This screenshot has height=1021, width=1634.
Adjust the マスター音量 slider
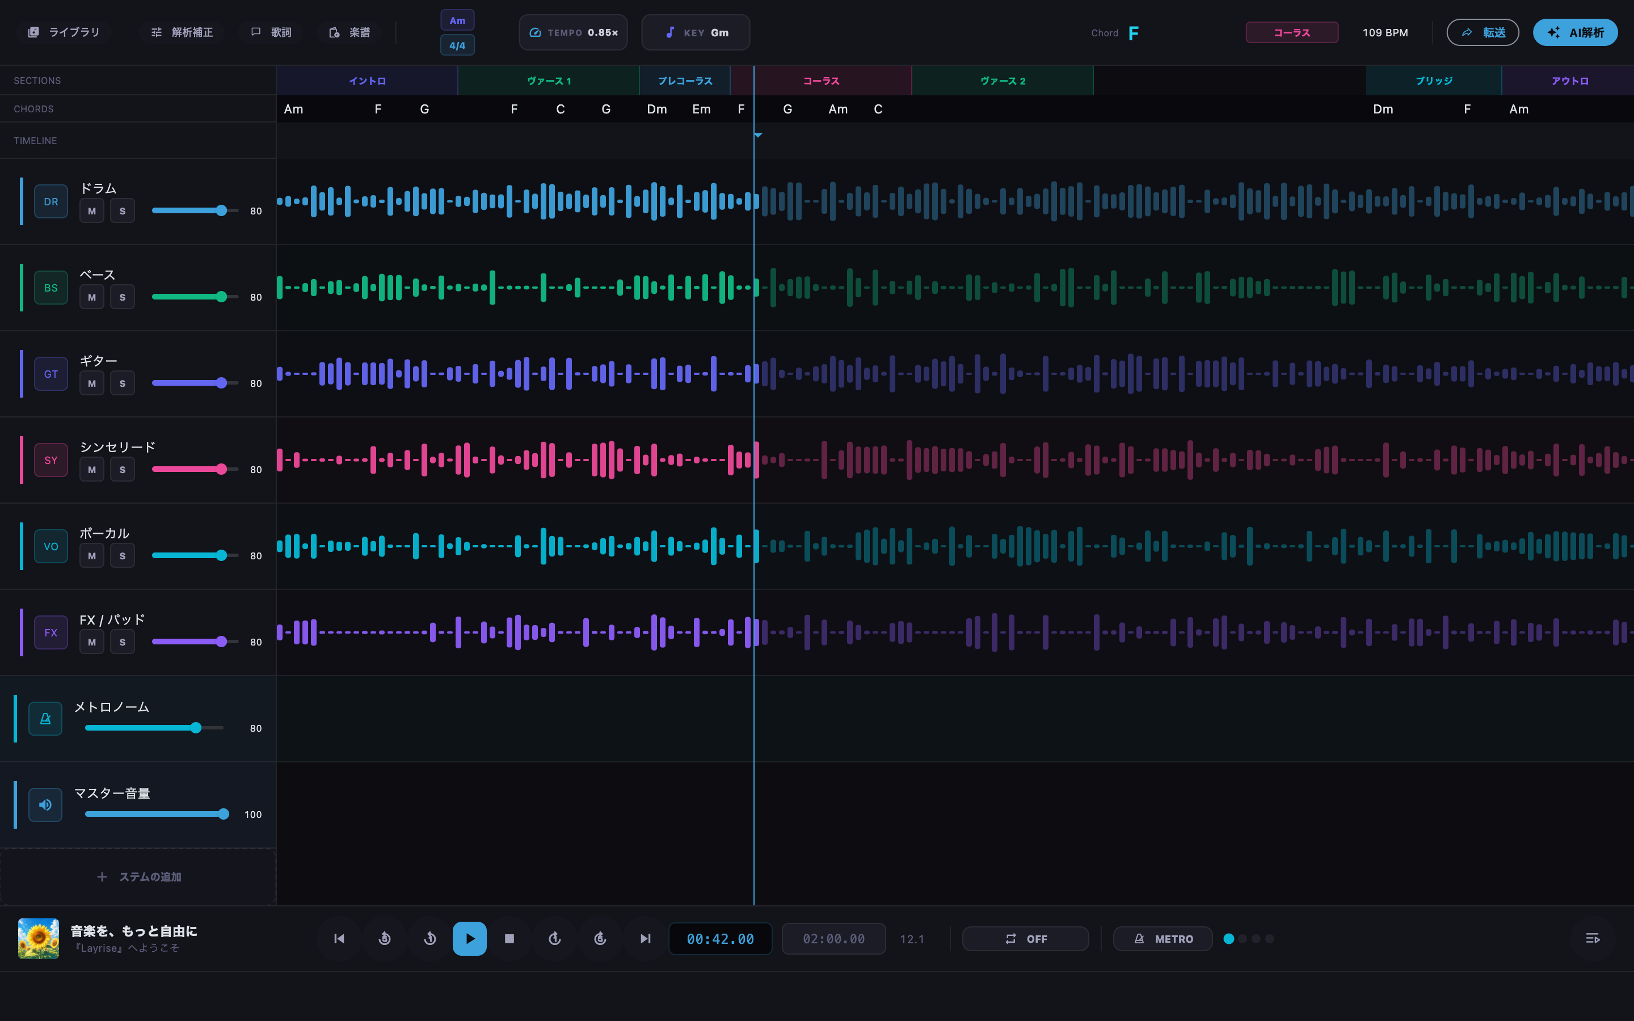tap(157, 814)
